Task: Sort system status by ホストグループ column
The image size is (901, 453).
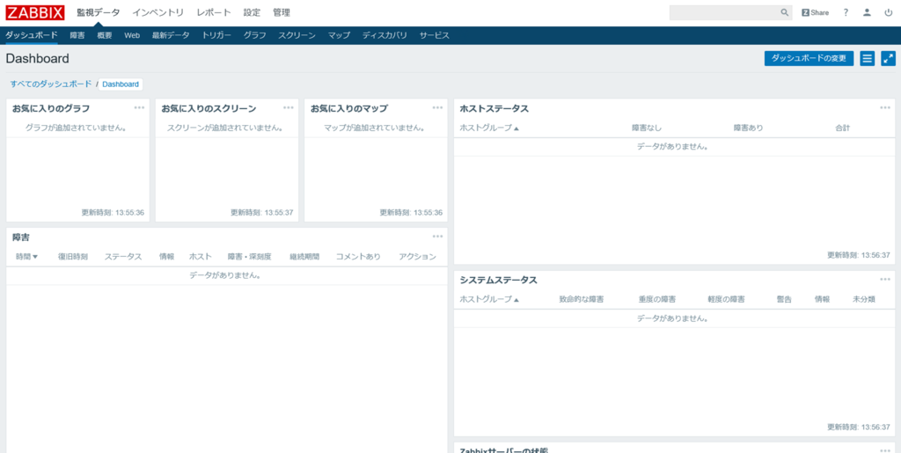Action: coord(489,300)
